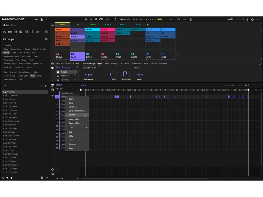This screenshot has height=197, width=263.
Task: Click the Edit button in browser footer
Action: [x=46, y=178]
